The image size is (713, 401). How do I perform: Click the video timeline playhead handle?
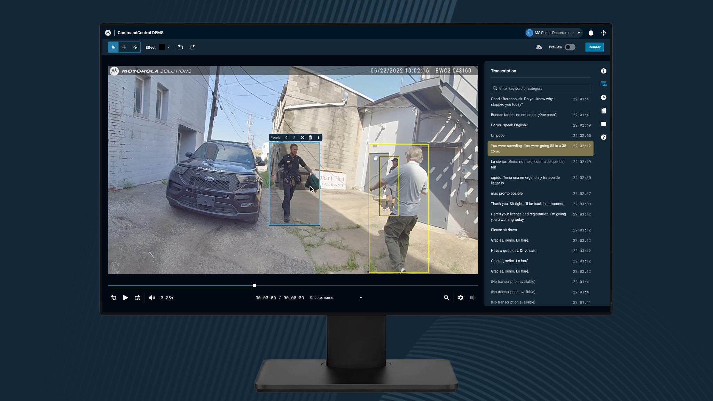254,285
